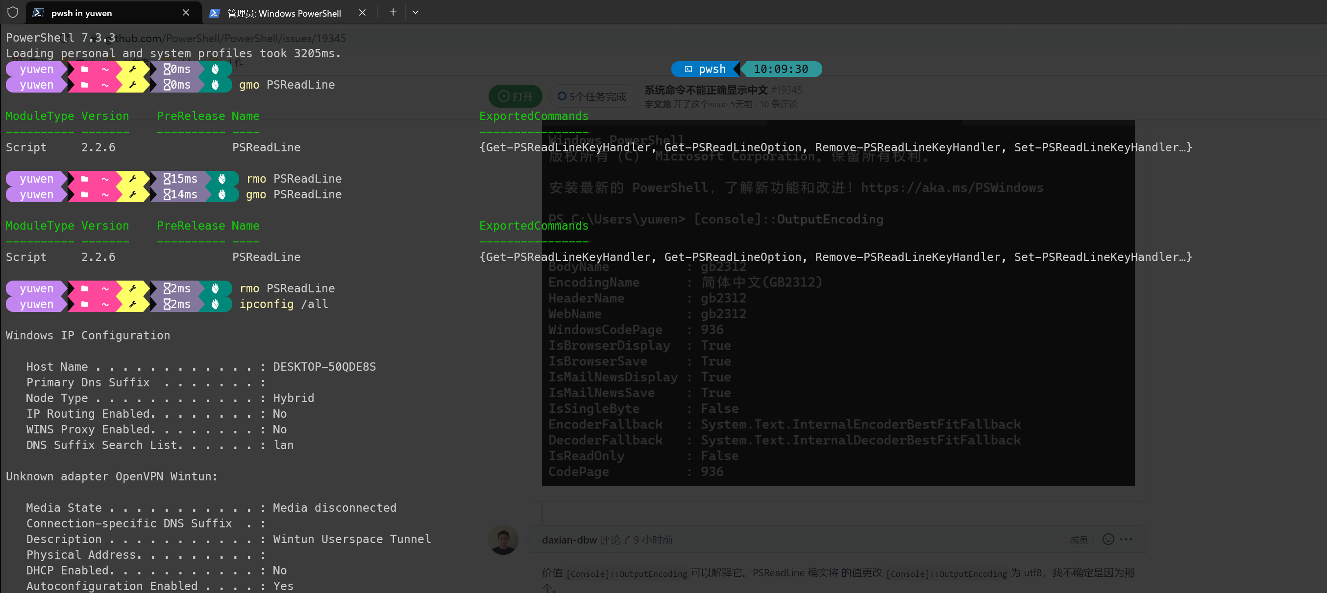Select the PowerShell icon on the "pwsh in yuwen" tab
The image size is (1327, 593).
pos(38,12)
